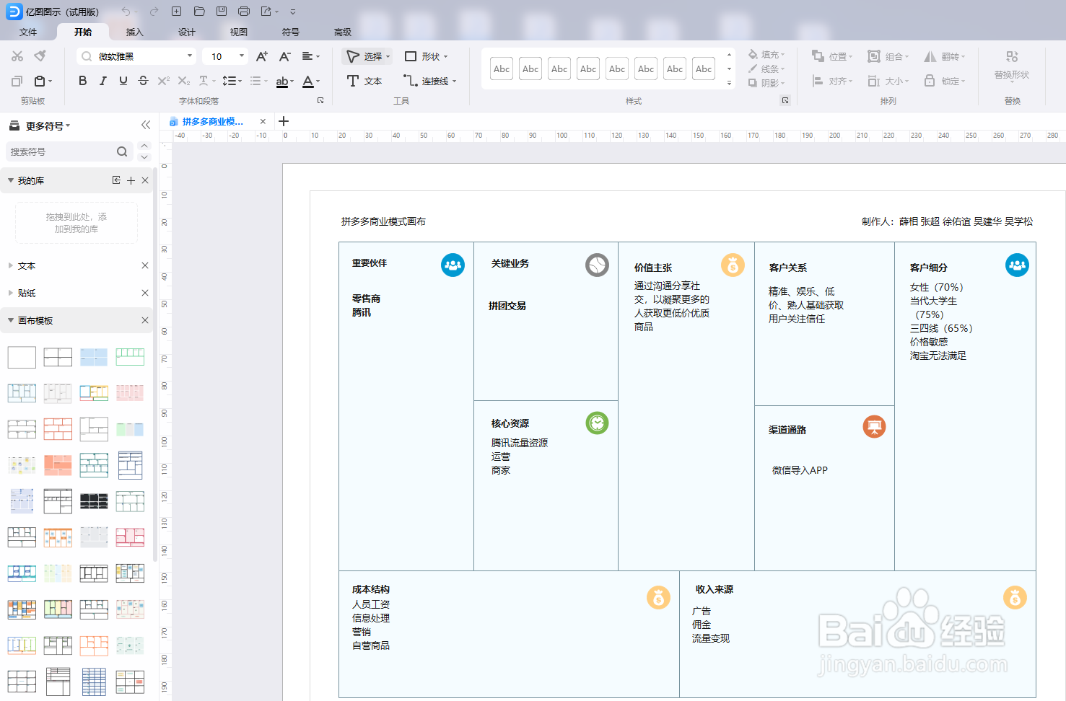The width and height of the screenshot is (1066, 701).
Task: Apply the first Abc style preset
Action: coord(502,69)
